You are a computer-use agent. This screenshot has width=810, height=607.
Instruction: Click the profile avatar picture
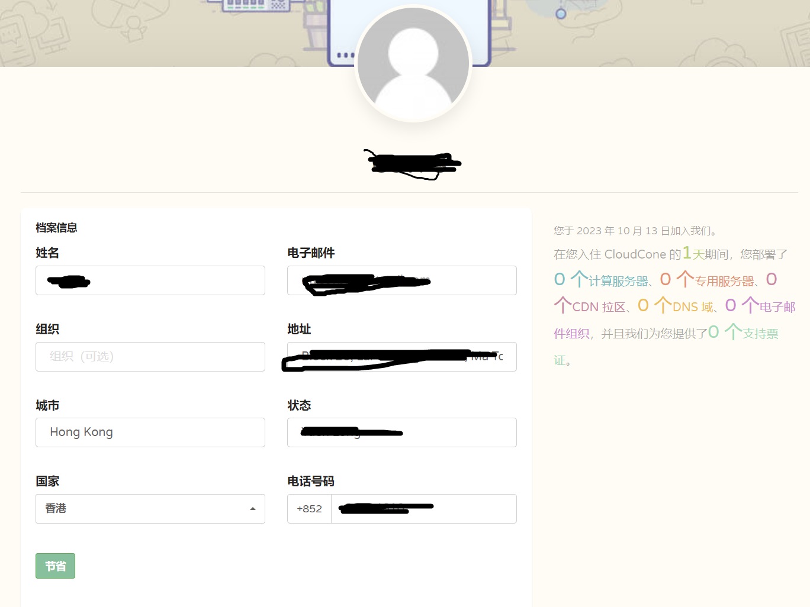pos(413,64)
